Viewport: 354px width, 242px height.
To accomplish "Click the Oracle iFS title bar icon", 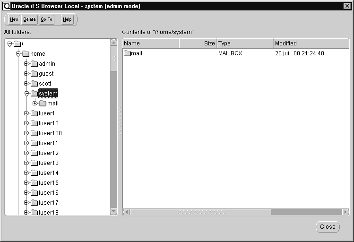I will click(x=7, y=6).
